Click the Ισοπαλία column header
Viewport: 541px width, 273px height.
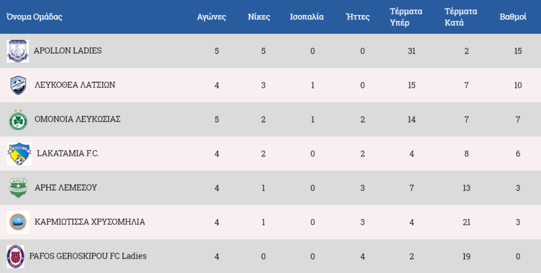[307, 17]
